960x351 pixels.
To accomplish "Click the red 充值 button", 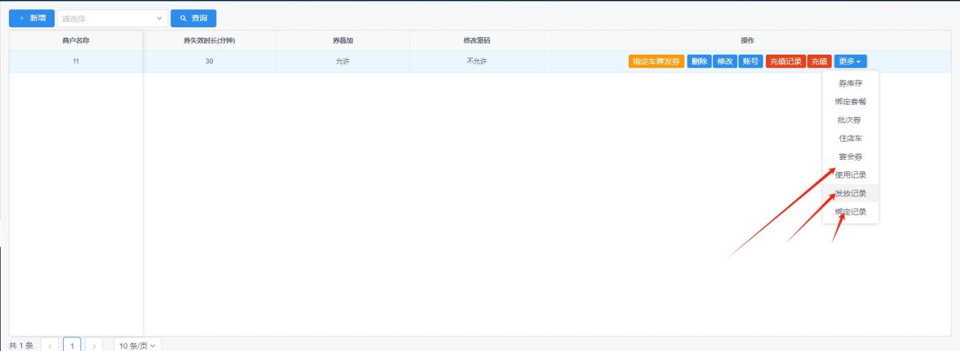I will point(819,61).
